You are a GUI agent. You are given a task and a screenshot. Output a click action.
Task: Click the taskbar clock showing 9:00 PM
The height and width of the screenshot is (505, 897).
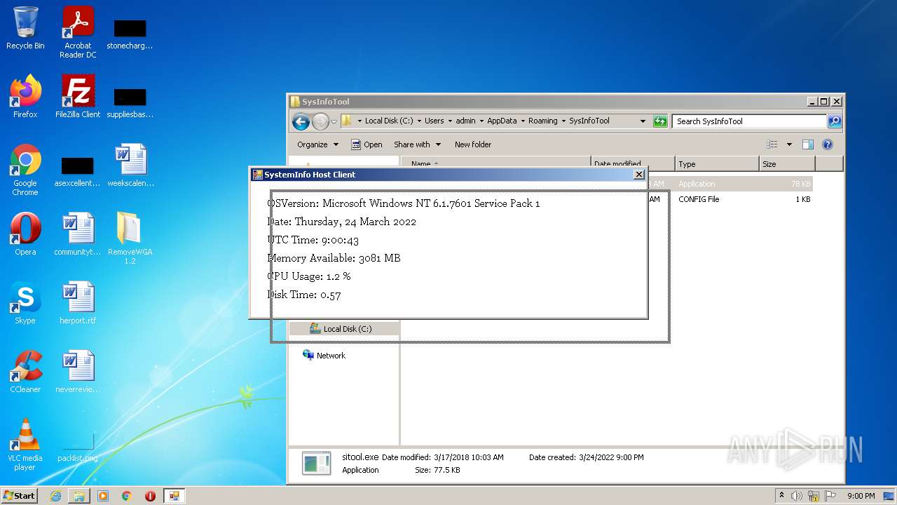pyautogui.click(x=861, y=496)
